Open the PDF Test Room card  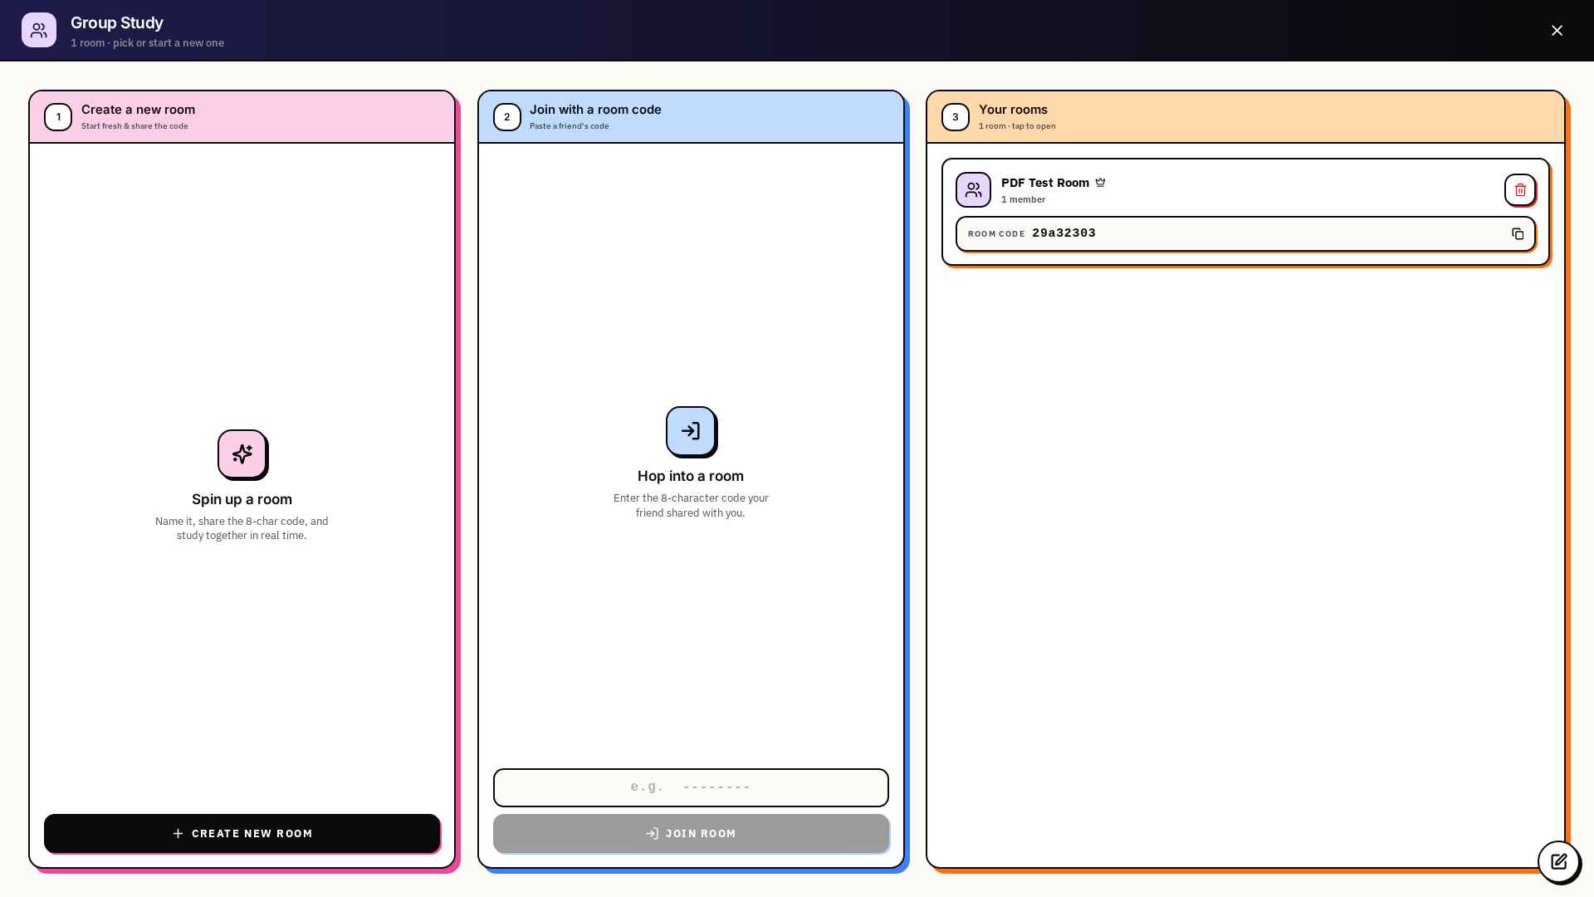1245,212
